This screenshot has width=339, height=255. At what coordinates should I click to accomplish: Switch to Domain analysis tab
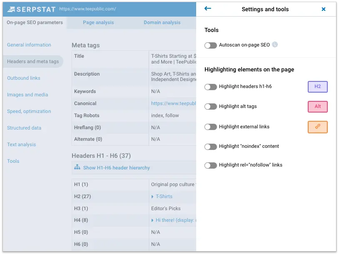(162, 22)
